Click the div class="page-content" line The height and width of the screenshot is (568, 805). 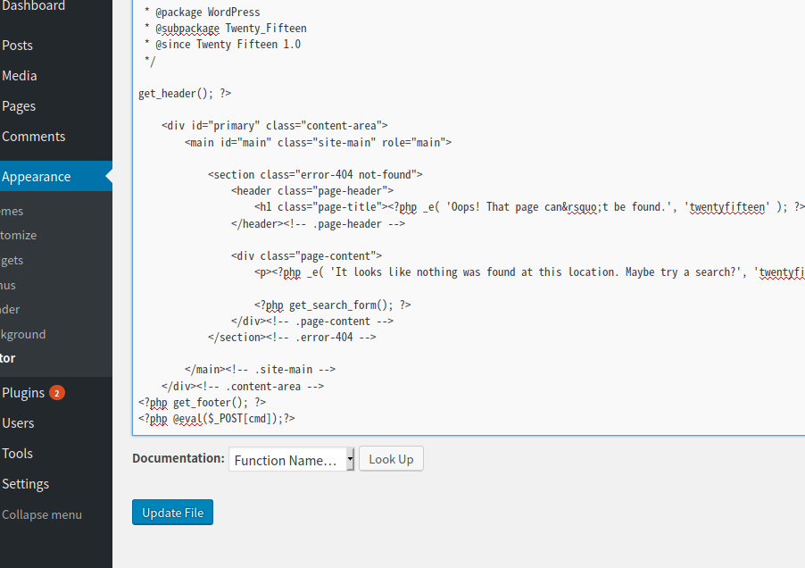tap(306, 255)
